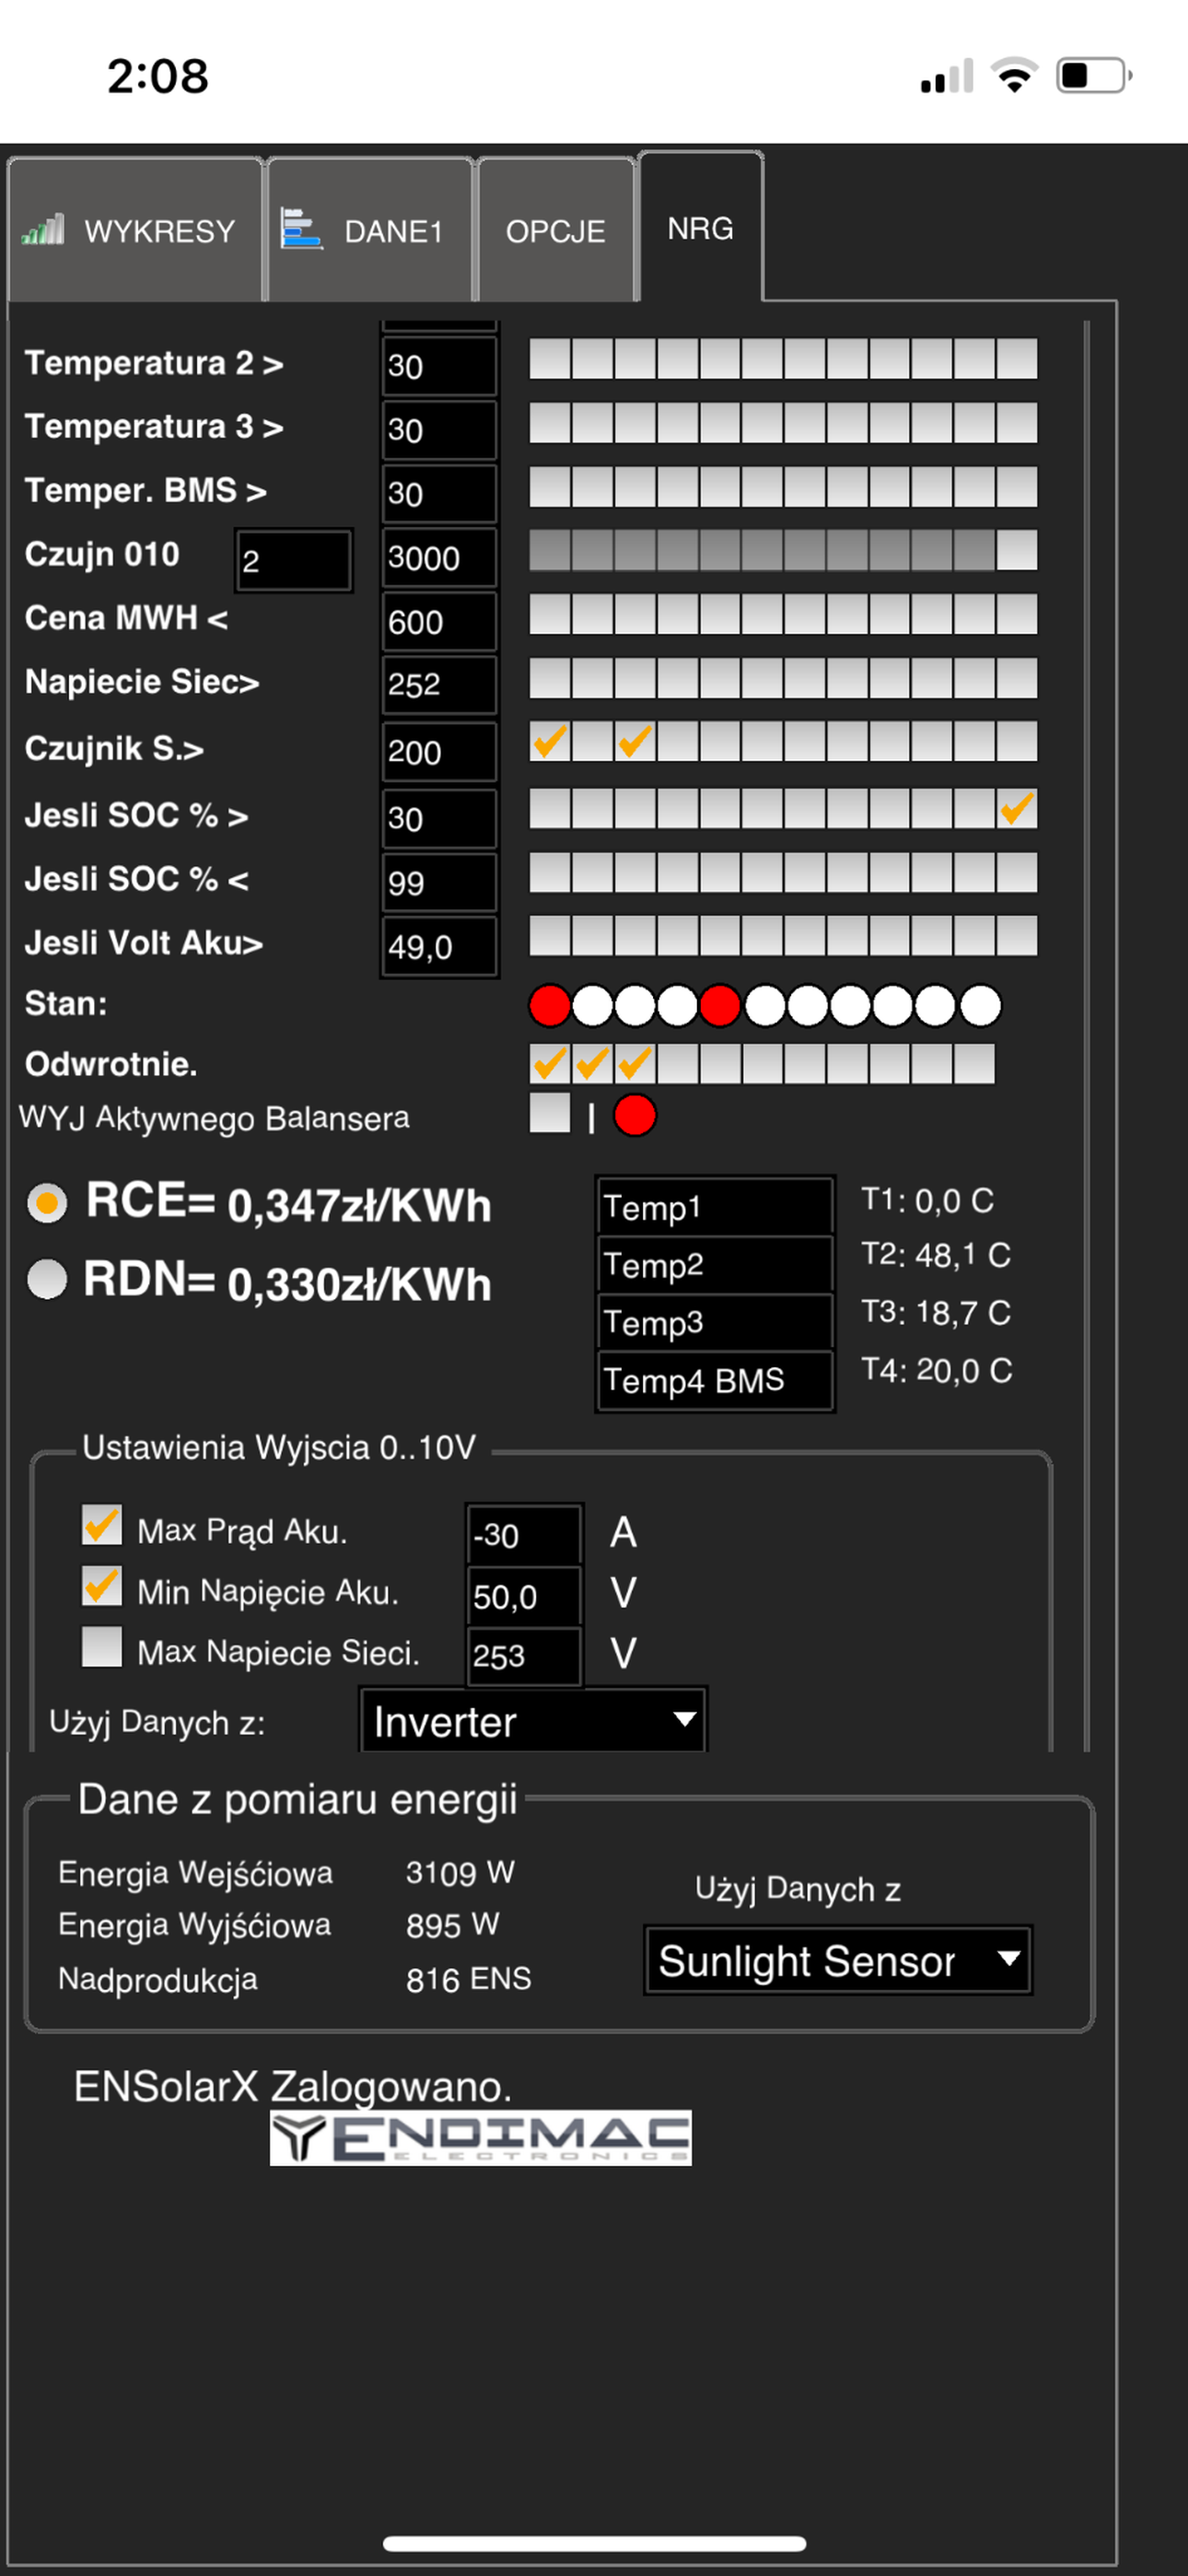The width and height of the screenshot is (1188, 2576).
Task: Edit the Jesli Volt Aku field 49,0
Action: tap(439, 947)
